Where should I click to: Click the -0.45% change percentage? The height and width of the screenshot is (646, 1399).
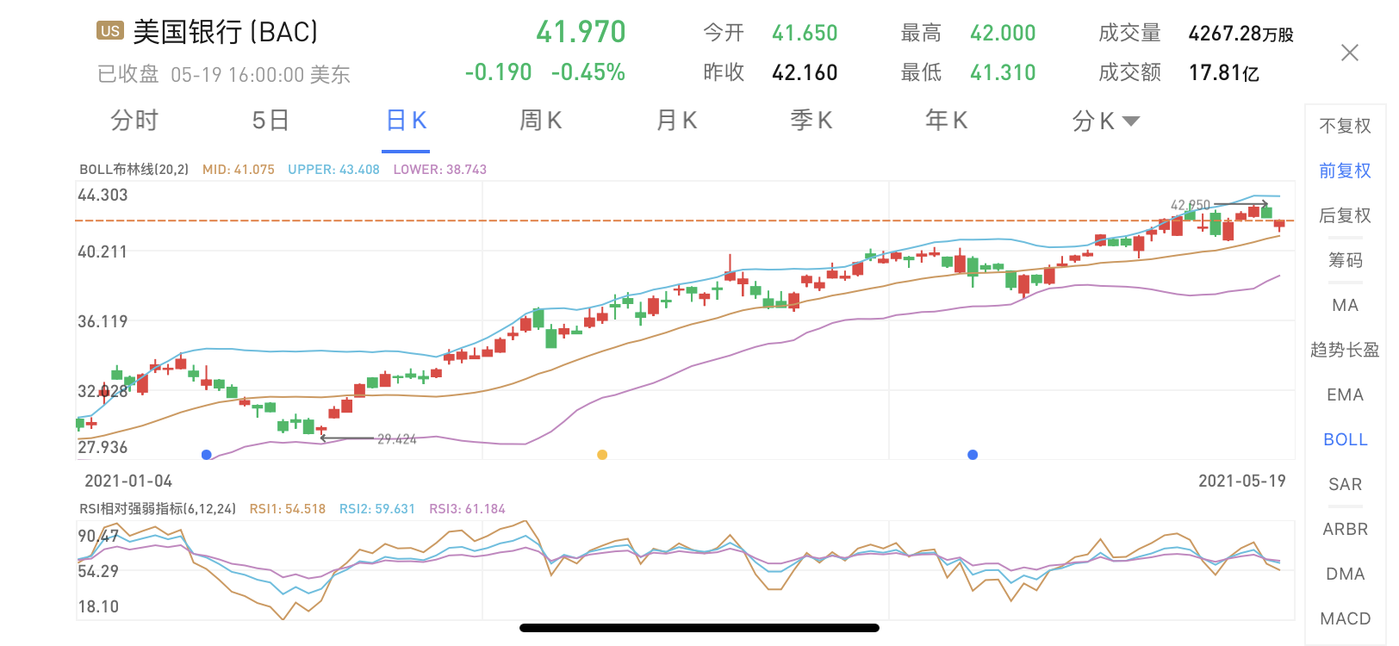pos(588,72)
